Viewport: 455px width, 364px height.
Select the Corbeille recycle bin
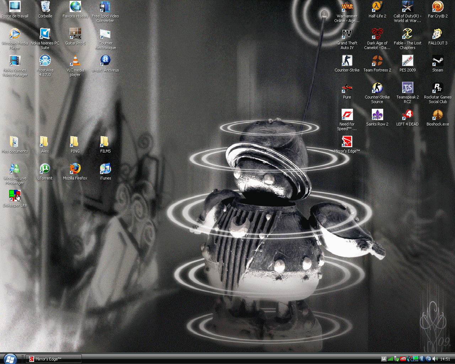click(x=45, y=7)
